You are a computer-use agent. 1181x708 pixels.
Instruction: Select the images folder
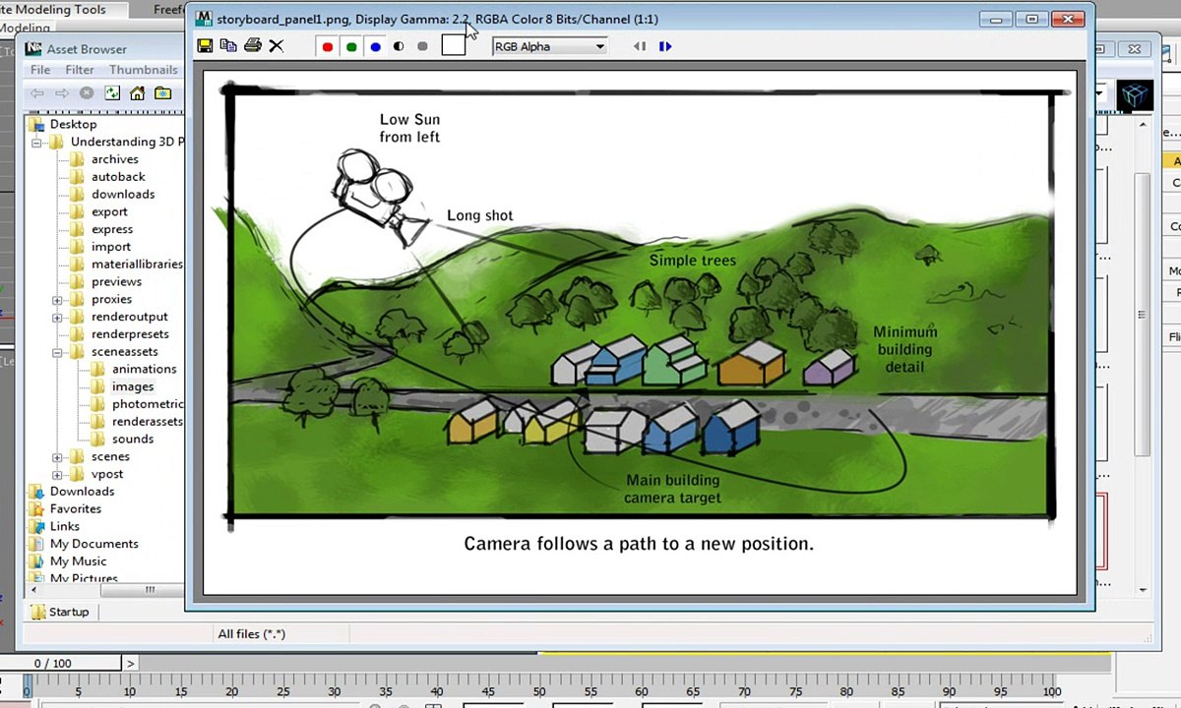(x=133, y=387)
